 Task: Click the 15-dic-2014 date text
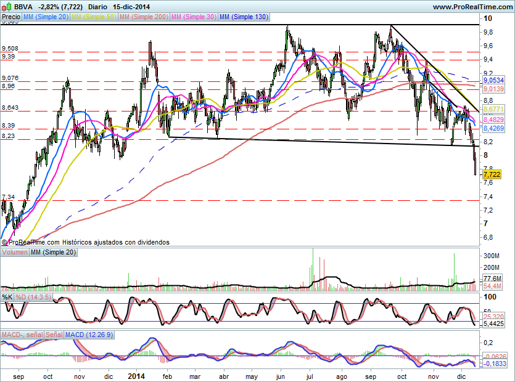[131, 7]
